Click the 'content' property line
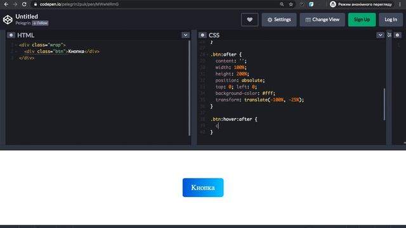Image resolution: width=406 pixels, height=228 pixels. click(231, 61)
